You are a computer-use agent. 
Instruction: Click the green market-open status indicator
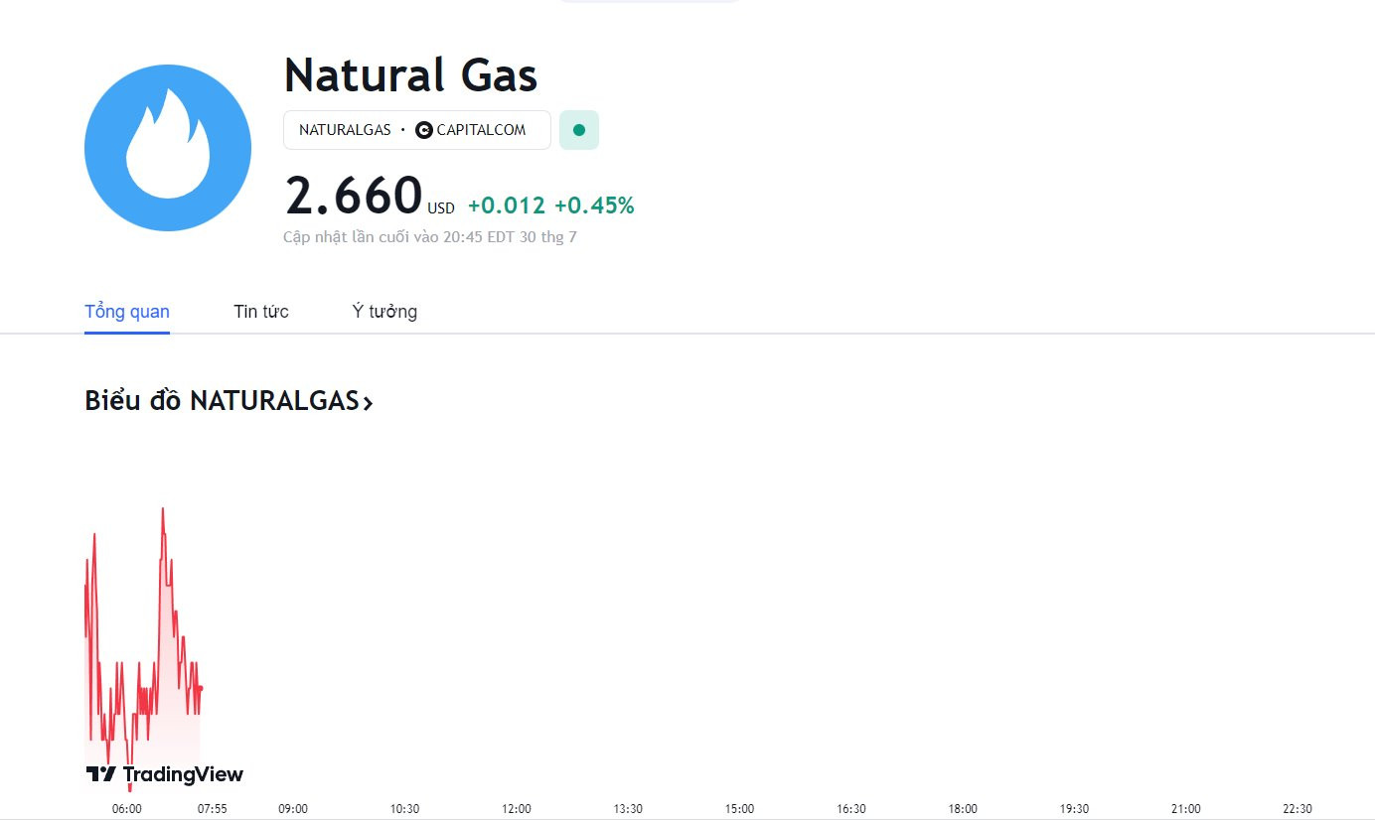pyautogui.click(x=579, y=130)
